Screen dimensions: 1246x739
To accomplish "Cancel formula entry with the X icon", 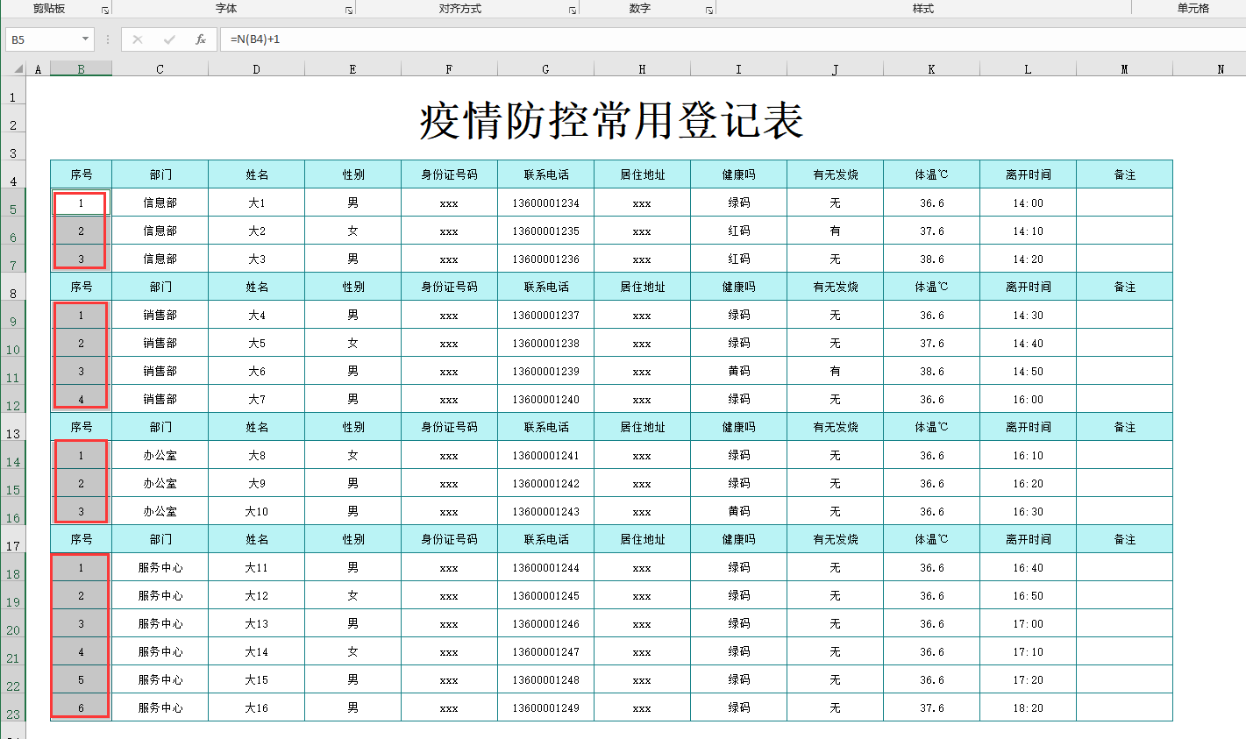I will tap(138, 39).
